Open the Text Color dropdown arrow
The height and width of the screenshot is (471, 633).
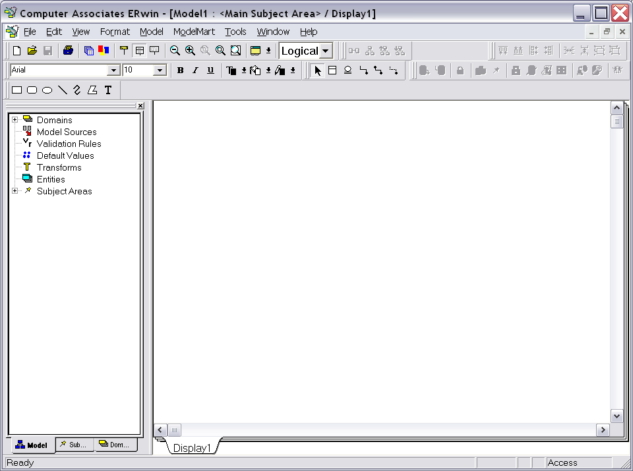(244, 70)
